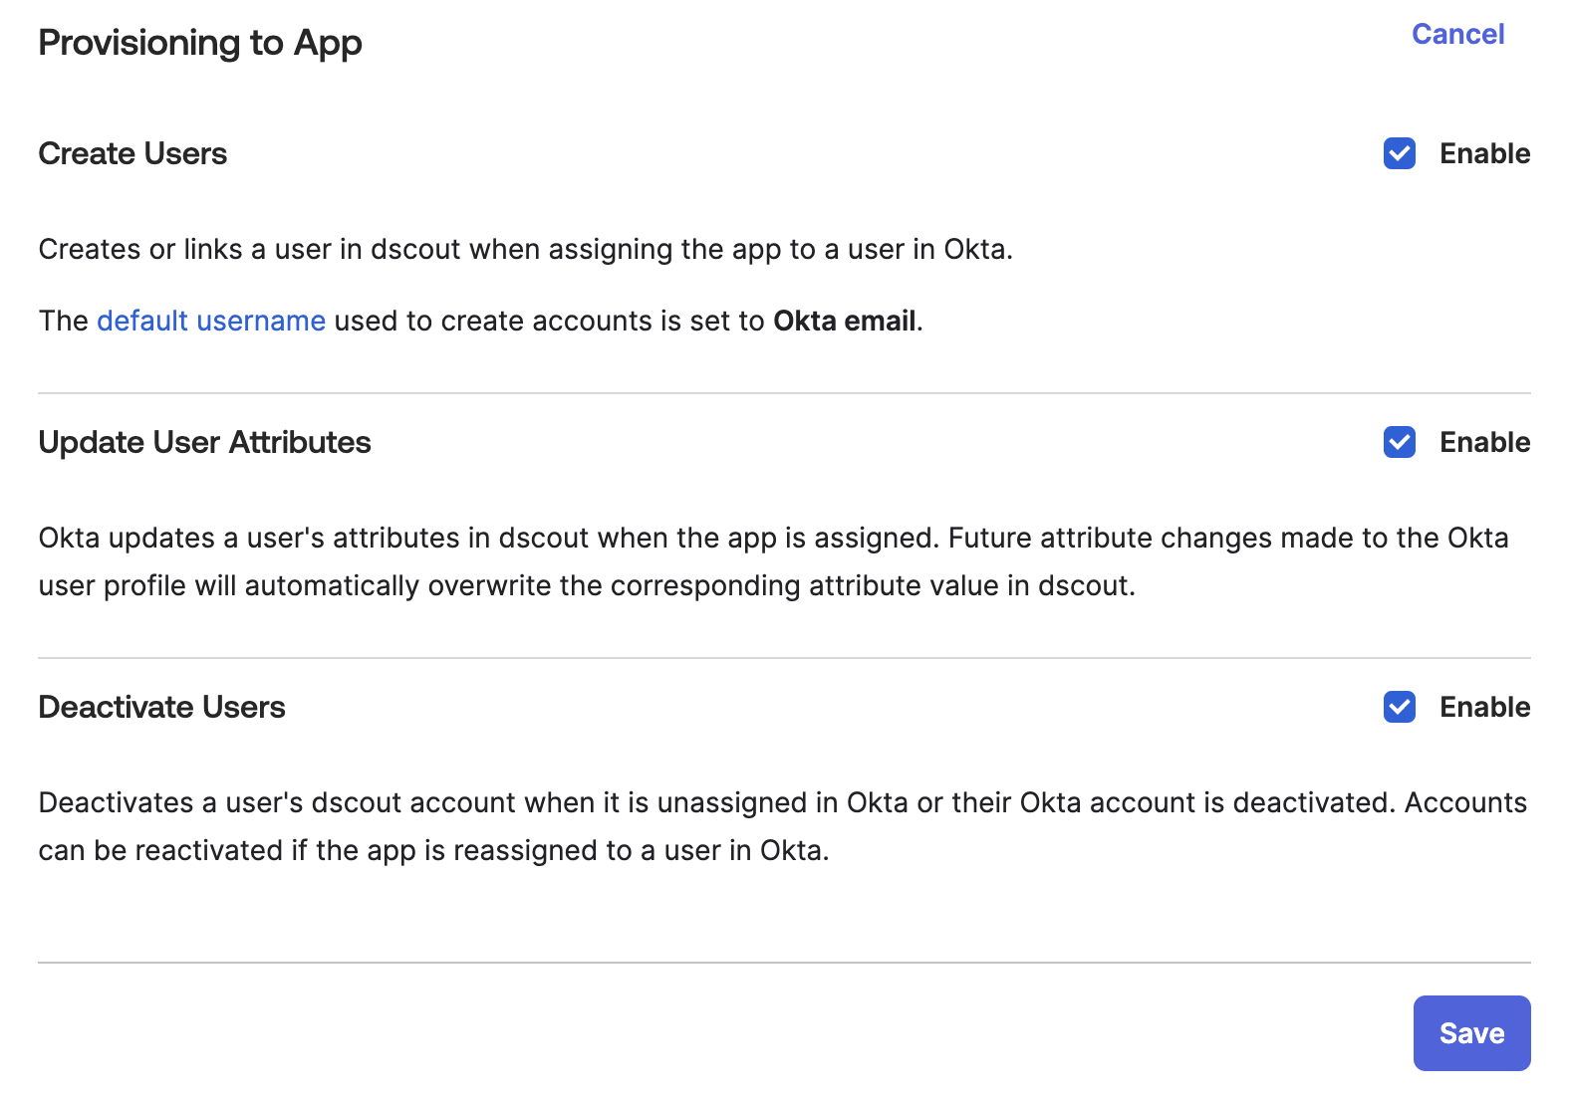Click the divider line above the Save button
Viewport: 1570px width, 1099px height.
[x=784, y=963]
